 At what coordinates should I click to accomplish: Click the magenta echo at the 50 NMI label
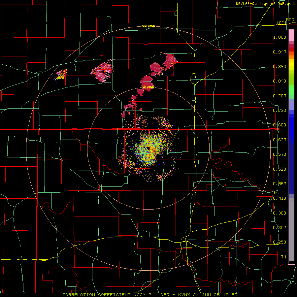coord(147,83)
